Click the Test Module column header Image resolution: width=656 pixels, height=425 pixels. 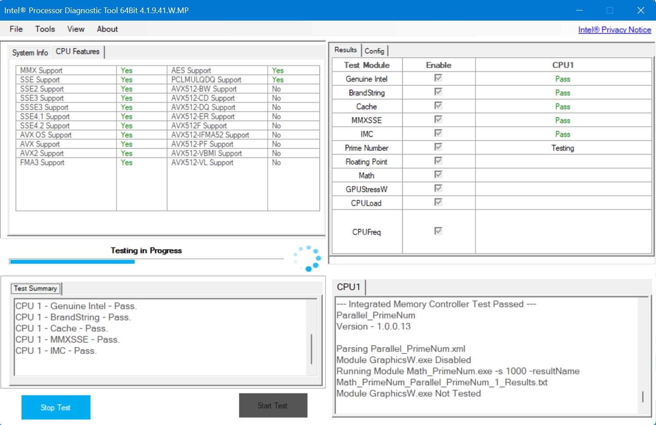click(367, 65)
